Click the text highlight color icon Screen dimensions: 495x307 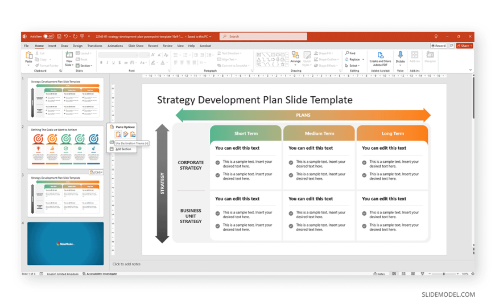(x=153, y=63)
